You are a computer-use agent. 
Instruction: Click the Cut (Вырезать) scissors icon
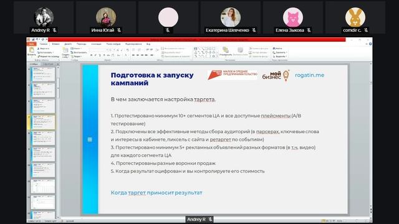(x=39, y=49)
